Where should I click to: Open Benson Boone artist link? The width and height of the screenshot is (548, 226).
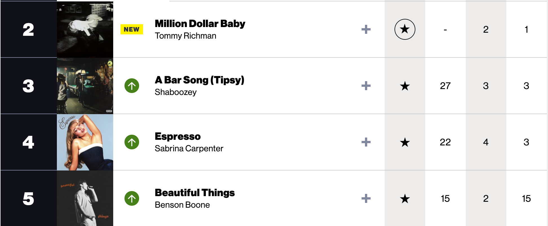pos(182,205)
